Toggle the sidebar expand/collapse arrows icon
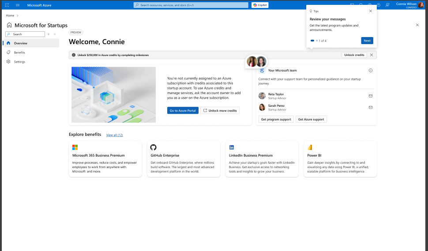Image resolution: width=428 pixels, height=251 pixels. [49, 34]
